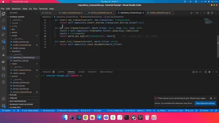Click Spaces: 4 indentation setting

pyautogui.click(x=141, y=111)
